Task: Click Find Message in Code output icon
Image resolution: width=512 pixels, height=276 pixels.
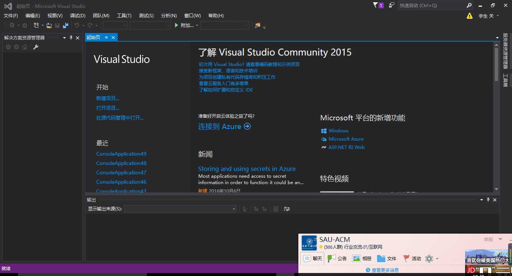Action: click(x=245, y=209)
